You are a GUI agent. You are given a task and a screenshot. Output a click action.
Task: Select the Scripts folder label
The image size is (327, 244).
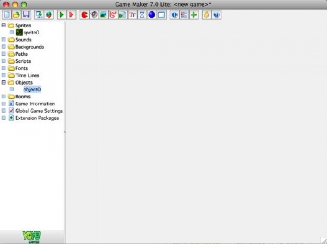tap(23, 61)
